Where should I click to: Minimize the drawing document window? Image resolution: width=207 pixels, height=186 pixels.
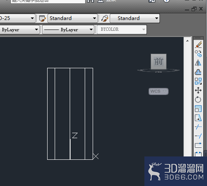(187, 10)
